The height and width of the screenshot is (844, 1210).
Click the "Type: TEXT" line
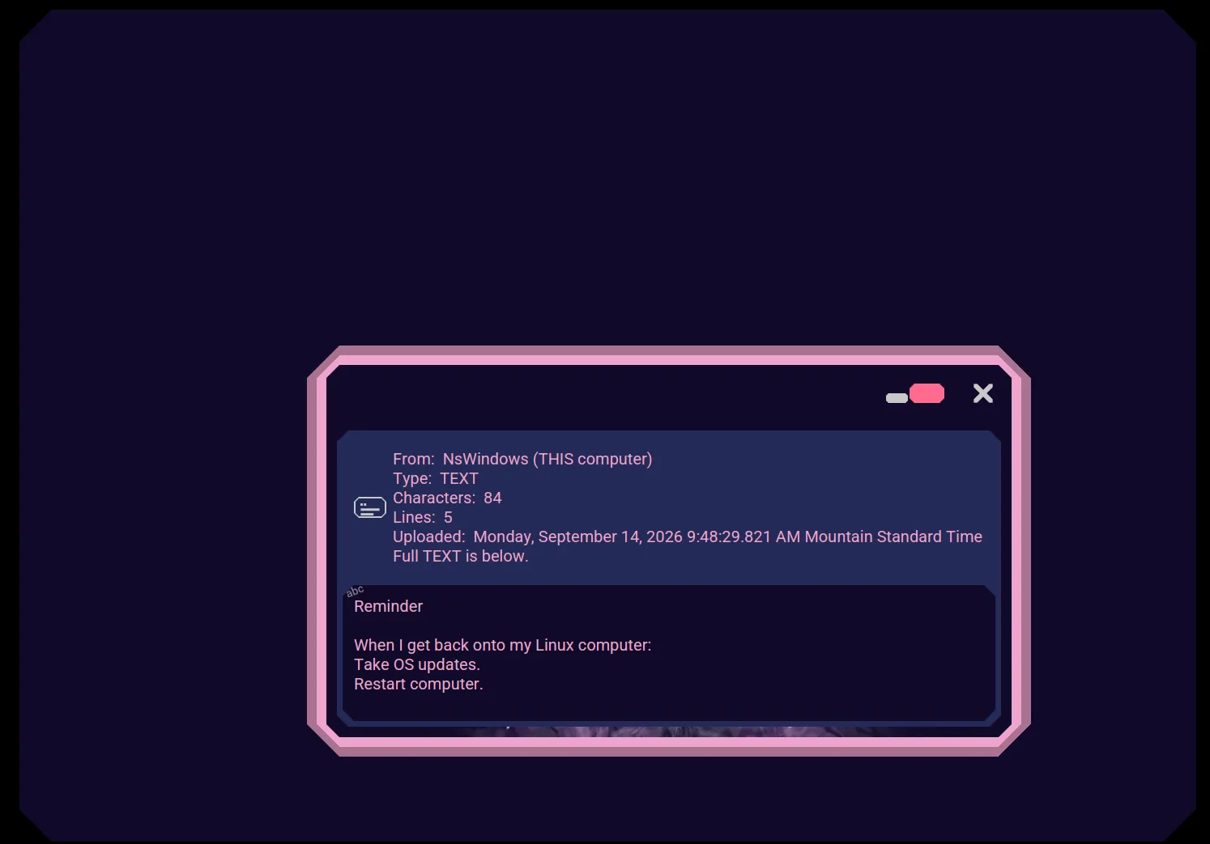tap(436, 478)
